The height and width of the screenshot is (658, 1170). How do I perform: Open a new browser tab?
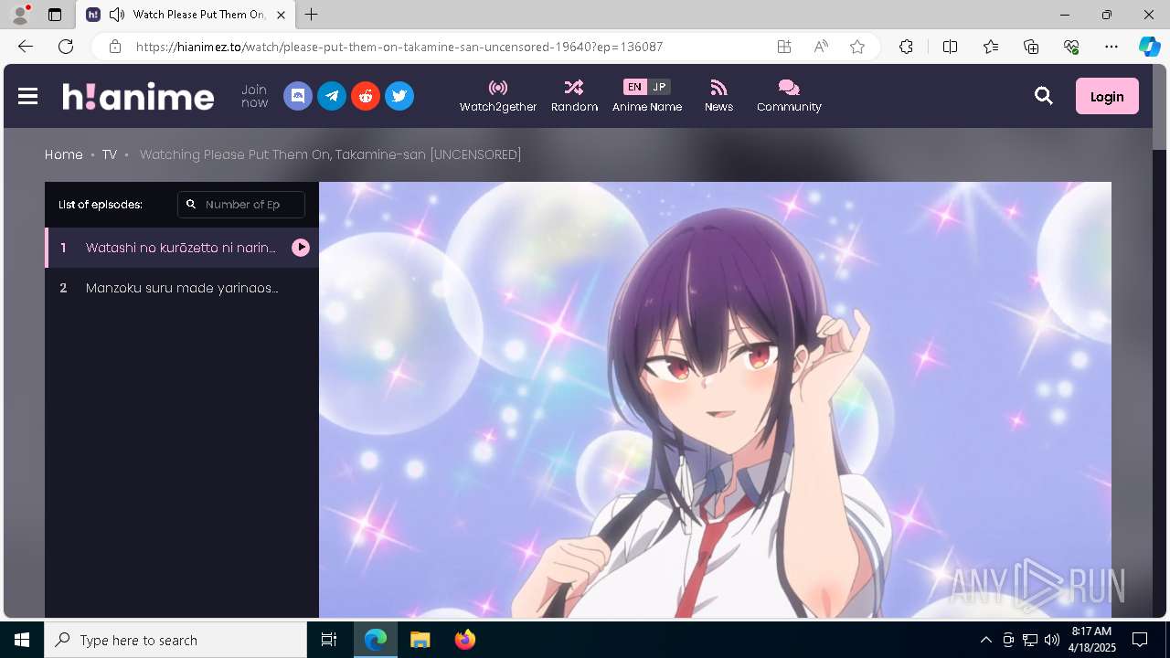(x=311, y=15)
